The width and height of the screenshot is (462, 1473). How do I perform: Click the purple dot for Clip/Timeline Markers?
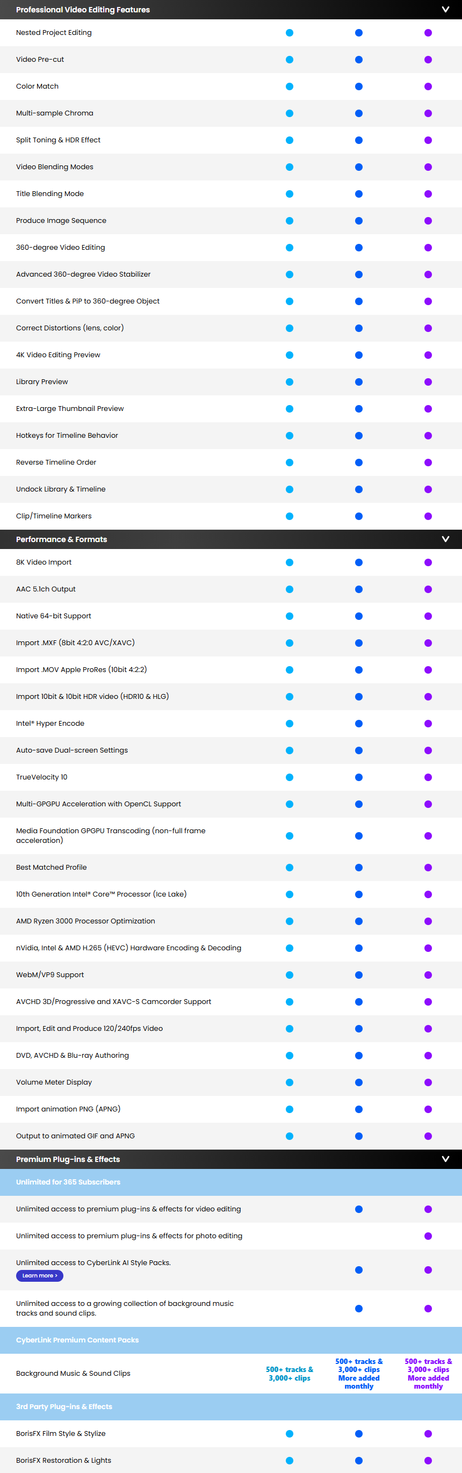[x=428, y=516]
